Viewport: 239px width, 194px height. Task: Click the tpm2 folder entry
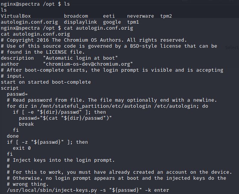click(x=166, y=16)
